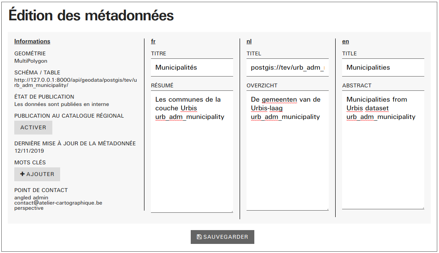439x253 pixels.
Task: Select the English Title field containing Municipalities
Action: coord(383,67)
